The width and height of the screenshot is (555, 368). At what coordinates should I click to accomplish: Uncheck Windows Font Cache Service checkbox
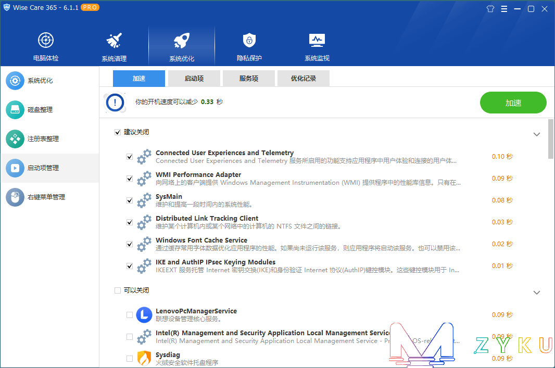tap(130, 244)
